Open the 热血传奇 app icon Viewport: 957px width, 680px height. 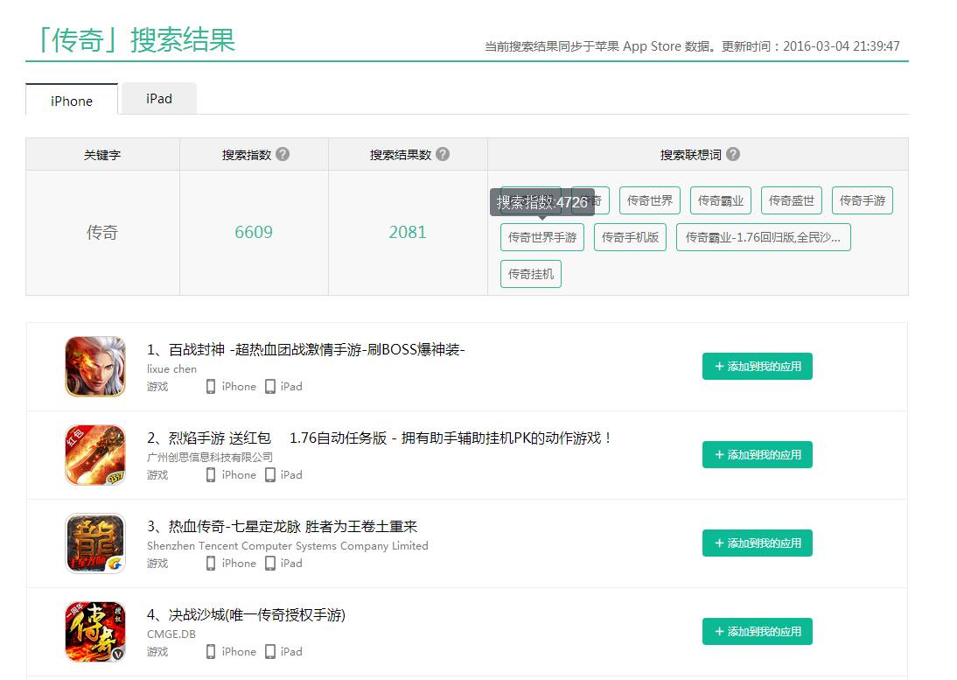click(95, 543)
